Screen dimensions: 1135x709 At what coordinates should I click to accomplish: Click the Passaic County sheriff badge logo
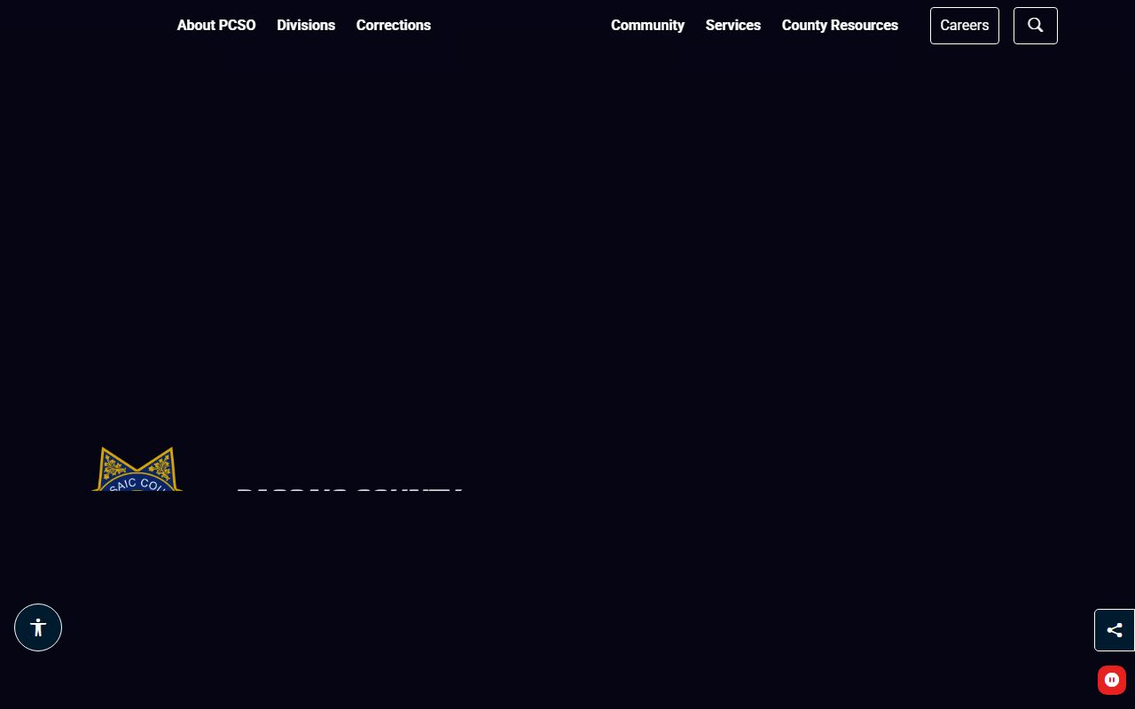coord(137,471)
